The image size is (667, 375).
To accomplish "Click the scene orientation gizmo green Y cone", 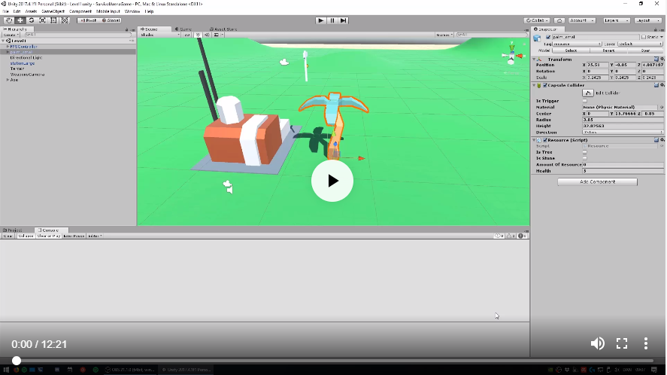I will click(x=512, y=47).
